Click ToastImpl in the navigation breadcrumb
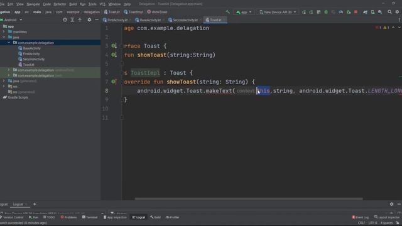The height and width of the screenshot is (226, 402). click(133, 12)
